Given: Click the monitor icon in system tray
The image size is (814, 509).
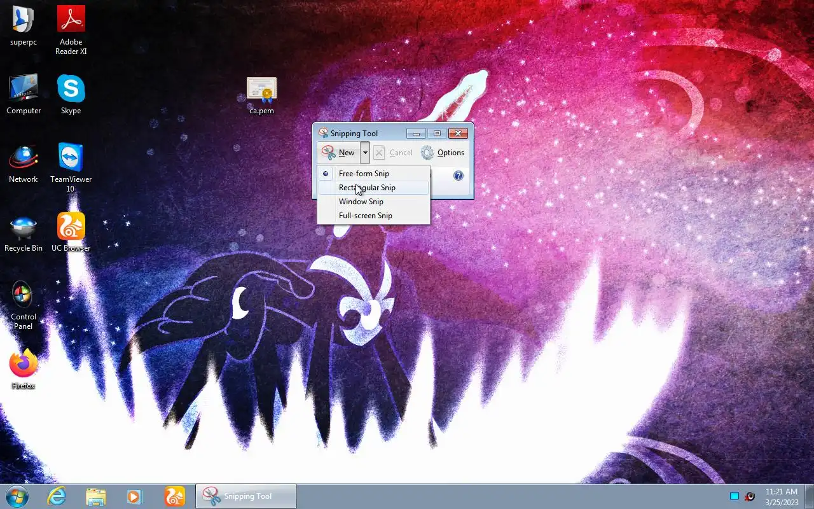Looking at the screenshot, I should (735, 496).
